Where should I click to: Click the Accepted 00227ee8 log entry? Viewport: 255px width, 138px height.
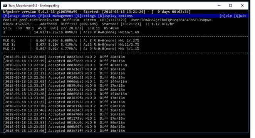tap(64, 57)
